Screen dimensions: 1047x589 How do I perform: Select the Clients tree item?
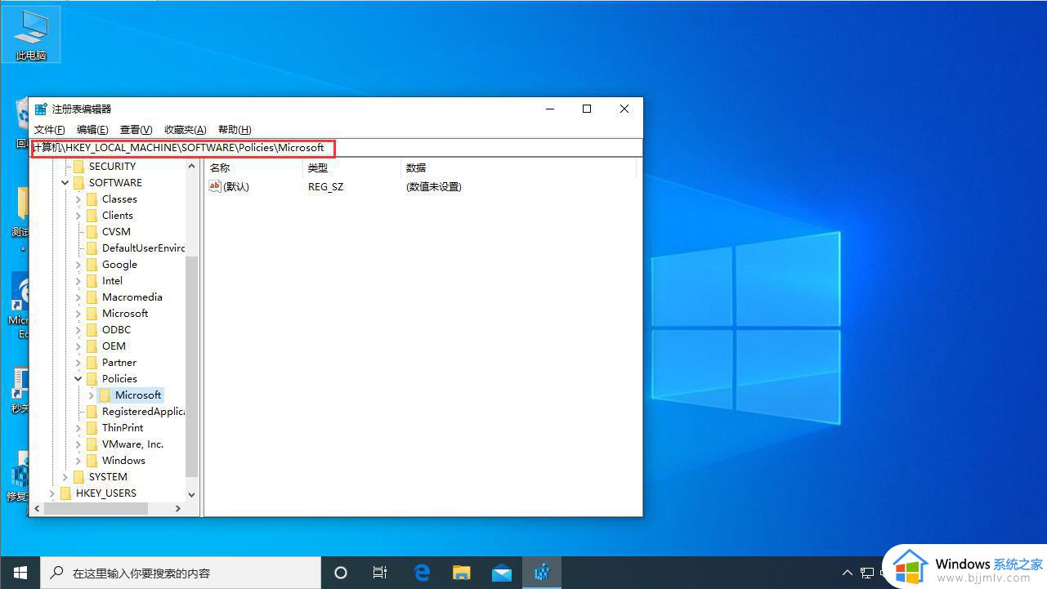pyautogui.click(x=118, y=216)
